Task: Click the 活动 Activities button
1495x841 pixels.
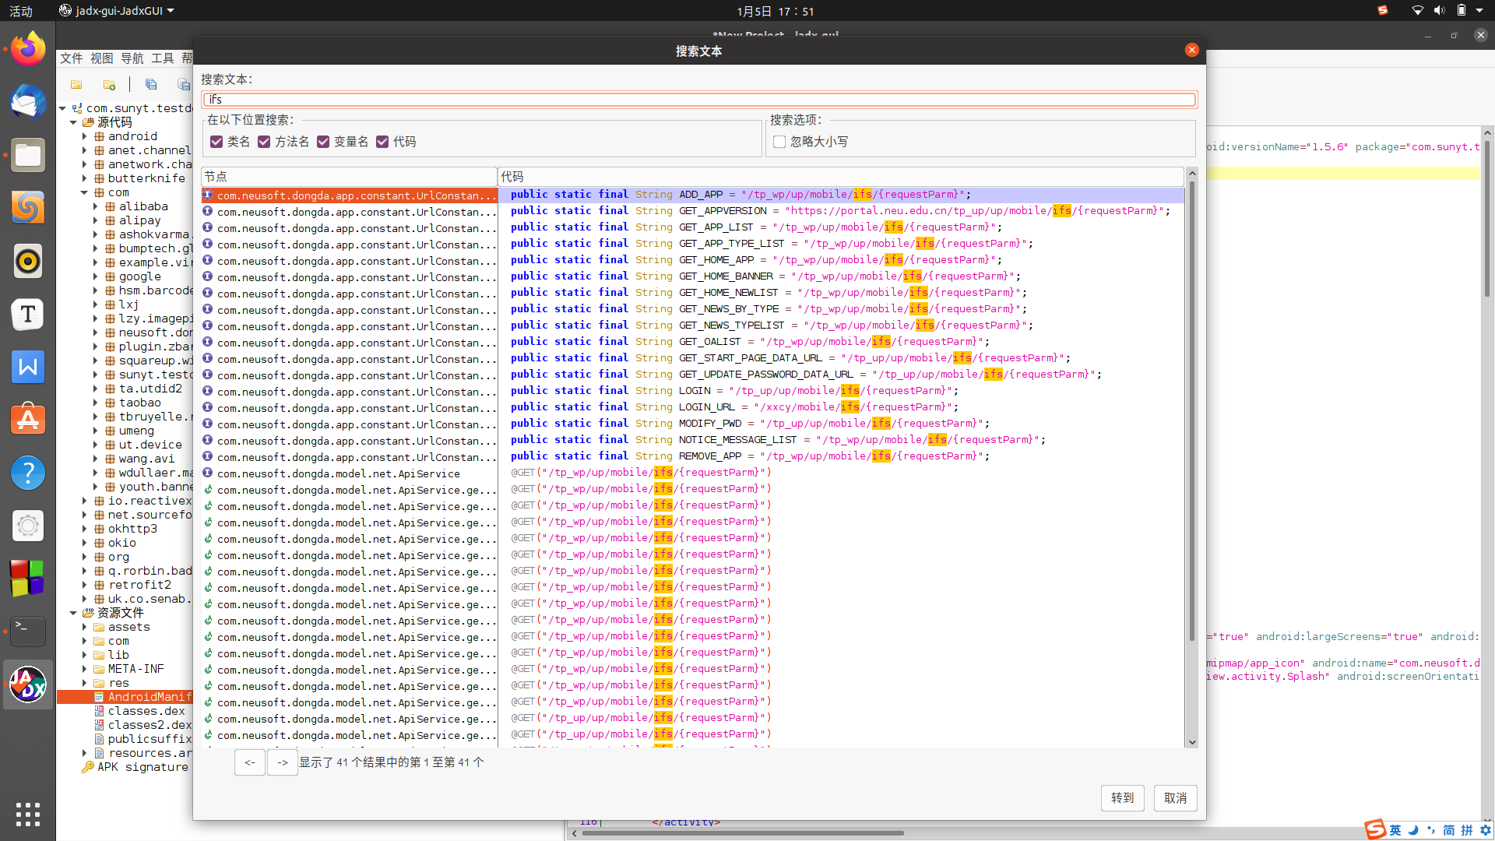Action: point(21,11)
